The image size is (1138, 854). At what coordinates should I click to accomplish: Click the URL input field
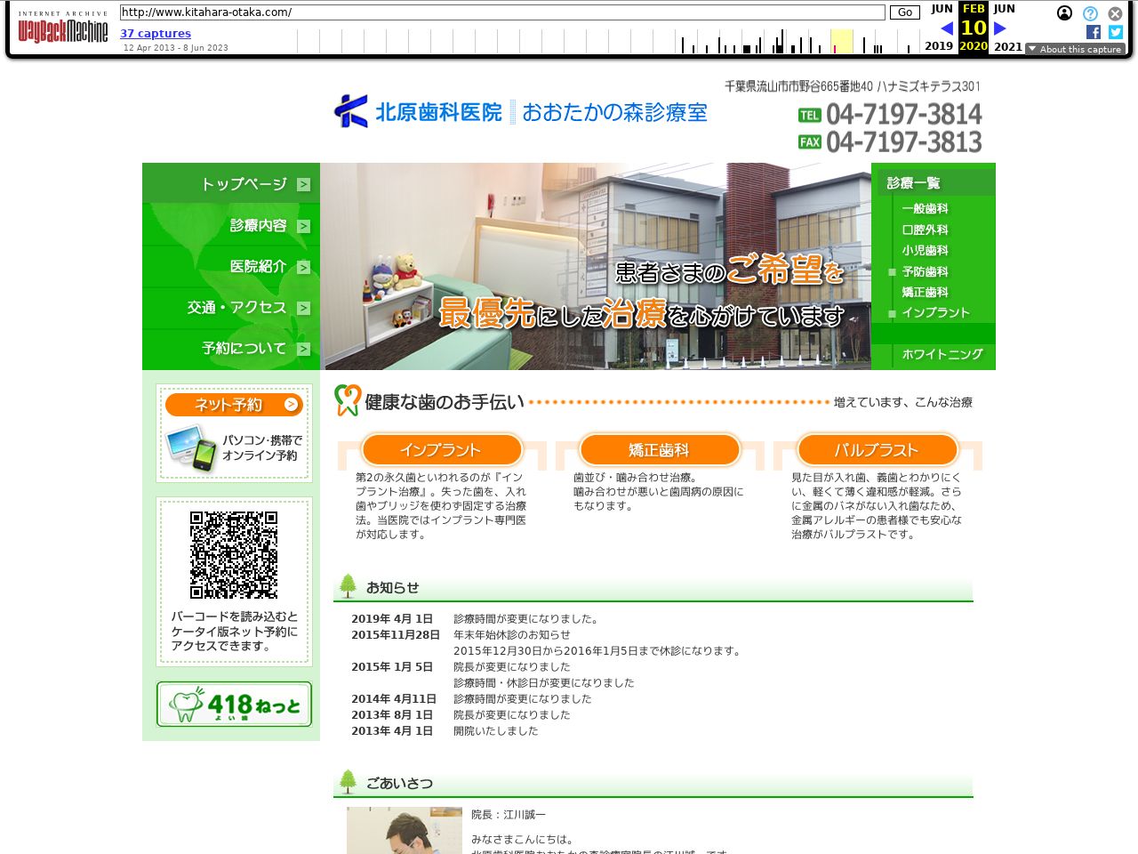coord(502,12)
